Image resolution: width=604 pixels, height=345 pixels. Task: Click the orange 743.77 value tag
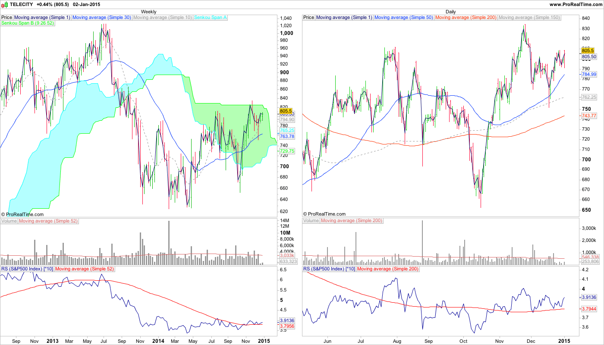[x=589, y=116]
